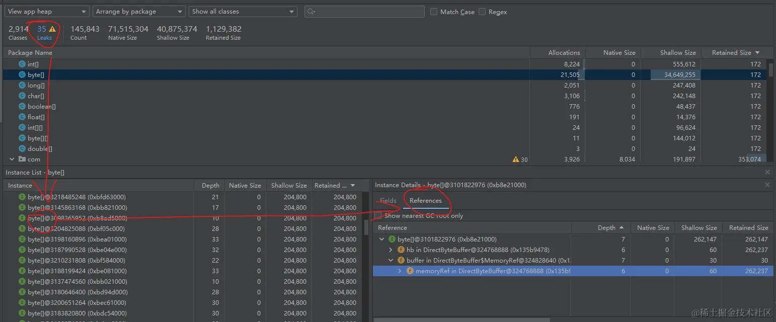Click the com row leak warning icon
This screenshot has width=776, height=322.
point(515,159)
